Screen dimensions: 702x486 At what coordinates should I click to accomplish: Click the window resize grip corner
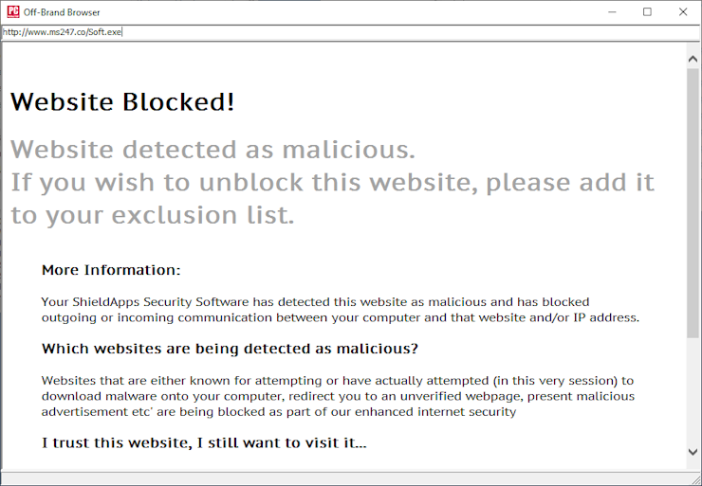695,479
